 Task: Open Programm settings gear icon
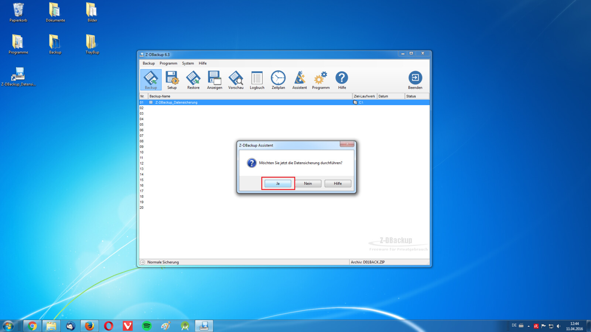pyautogui.click(x=321, y=80)
